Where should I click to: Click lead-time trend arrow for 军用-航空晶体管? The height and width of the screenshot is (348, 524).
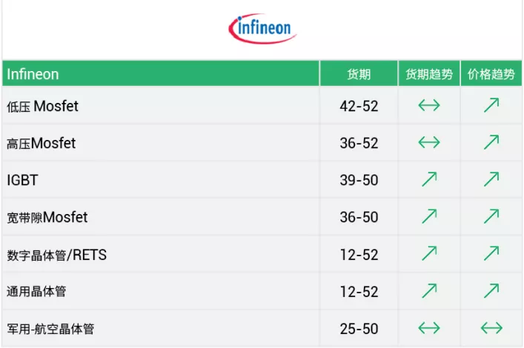coord(429,327)
